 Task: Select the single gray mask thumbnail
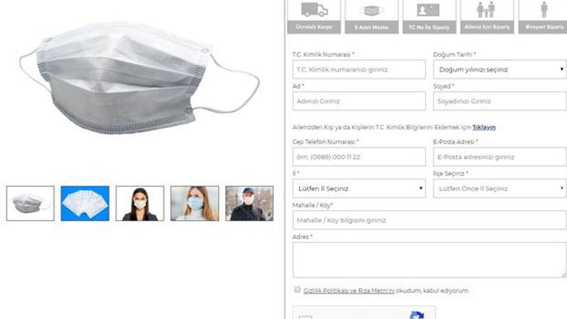tap(30, 203)
